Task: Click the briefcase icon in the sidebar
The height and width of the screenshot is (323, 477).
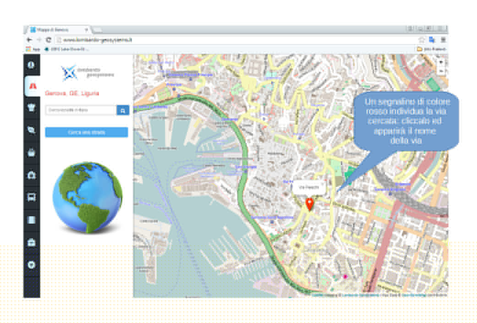Action: click(x=32, y=242)
